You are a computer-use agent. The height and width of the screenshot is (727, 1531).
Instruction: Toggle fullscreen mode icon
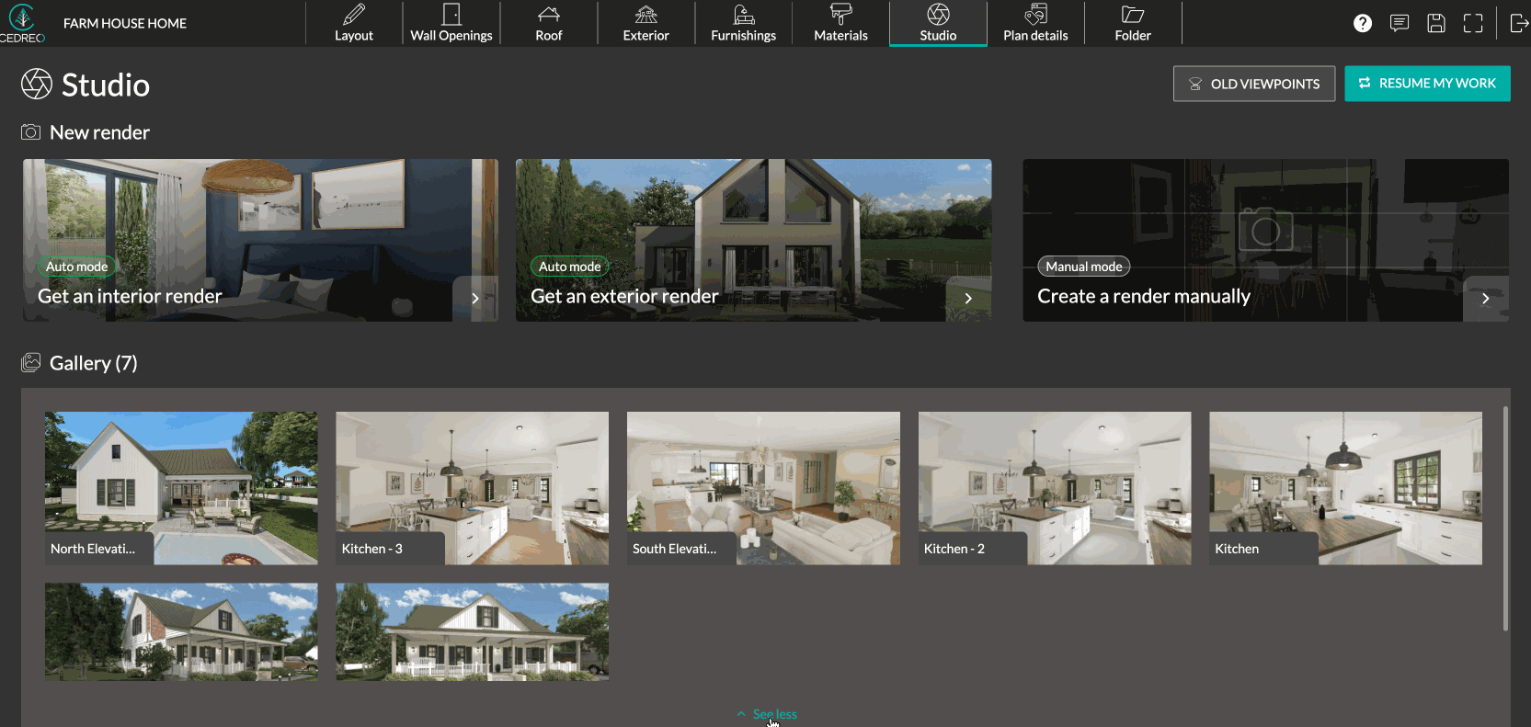point(1473,23)
